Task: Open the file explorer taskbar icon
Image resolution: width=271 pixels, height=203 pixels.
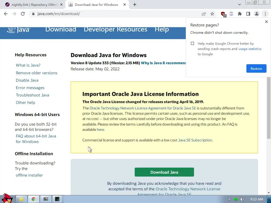Action: (x=21, y=199)
